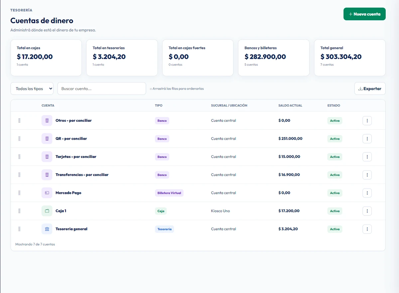Open the Todos los tipos filter dropdown
Viewport: 399px width, 293px height.
point(32,88)
